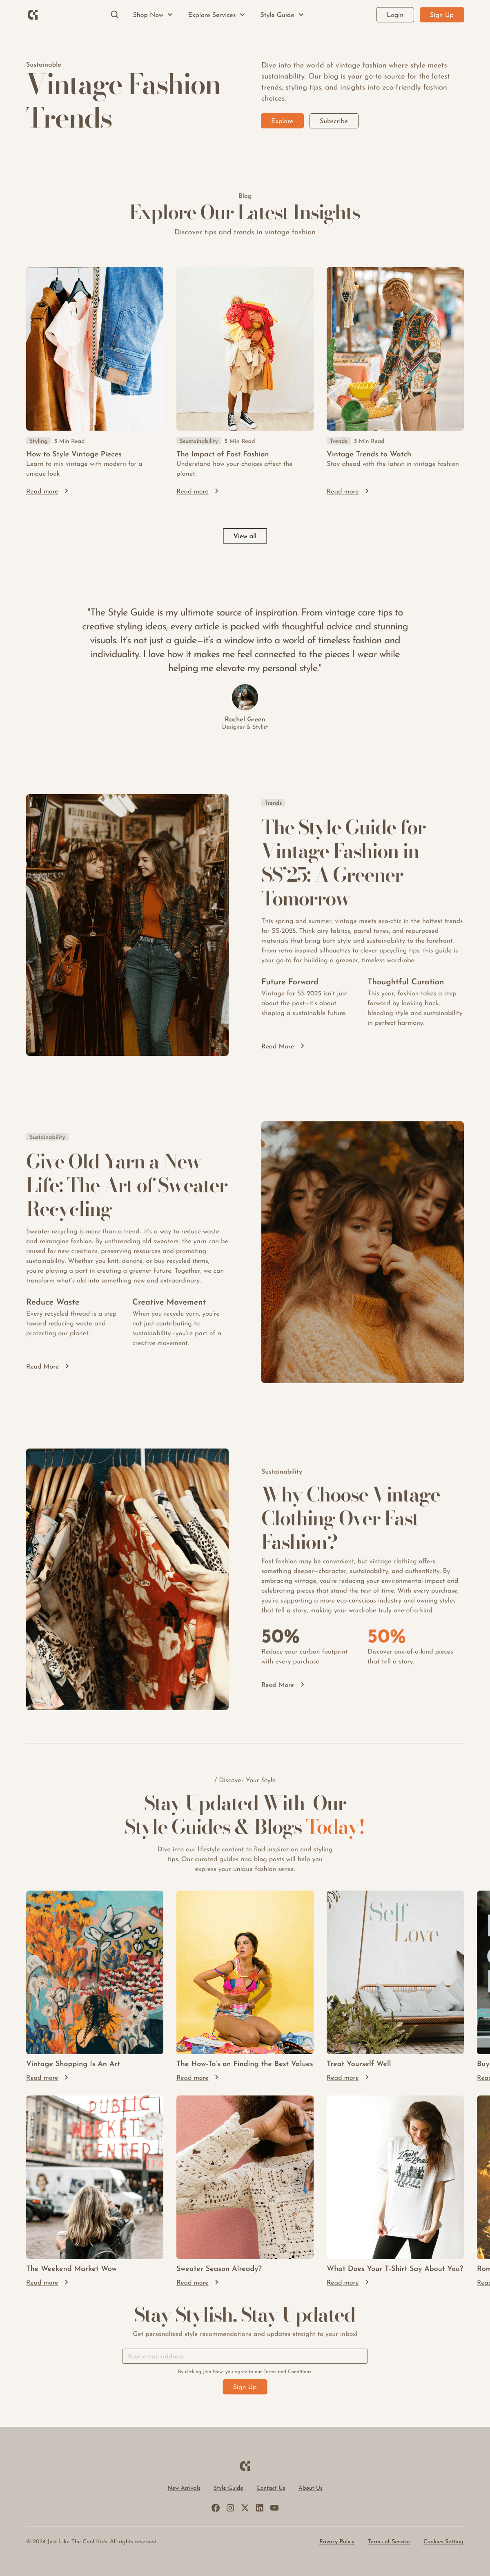Open the Impact of Fast Fashion thumbnail
Screen dimensions: 490x2576
[245, 349]
